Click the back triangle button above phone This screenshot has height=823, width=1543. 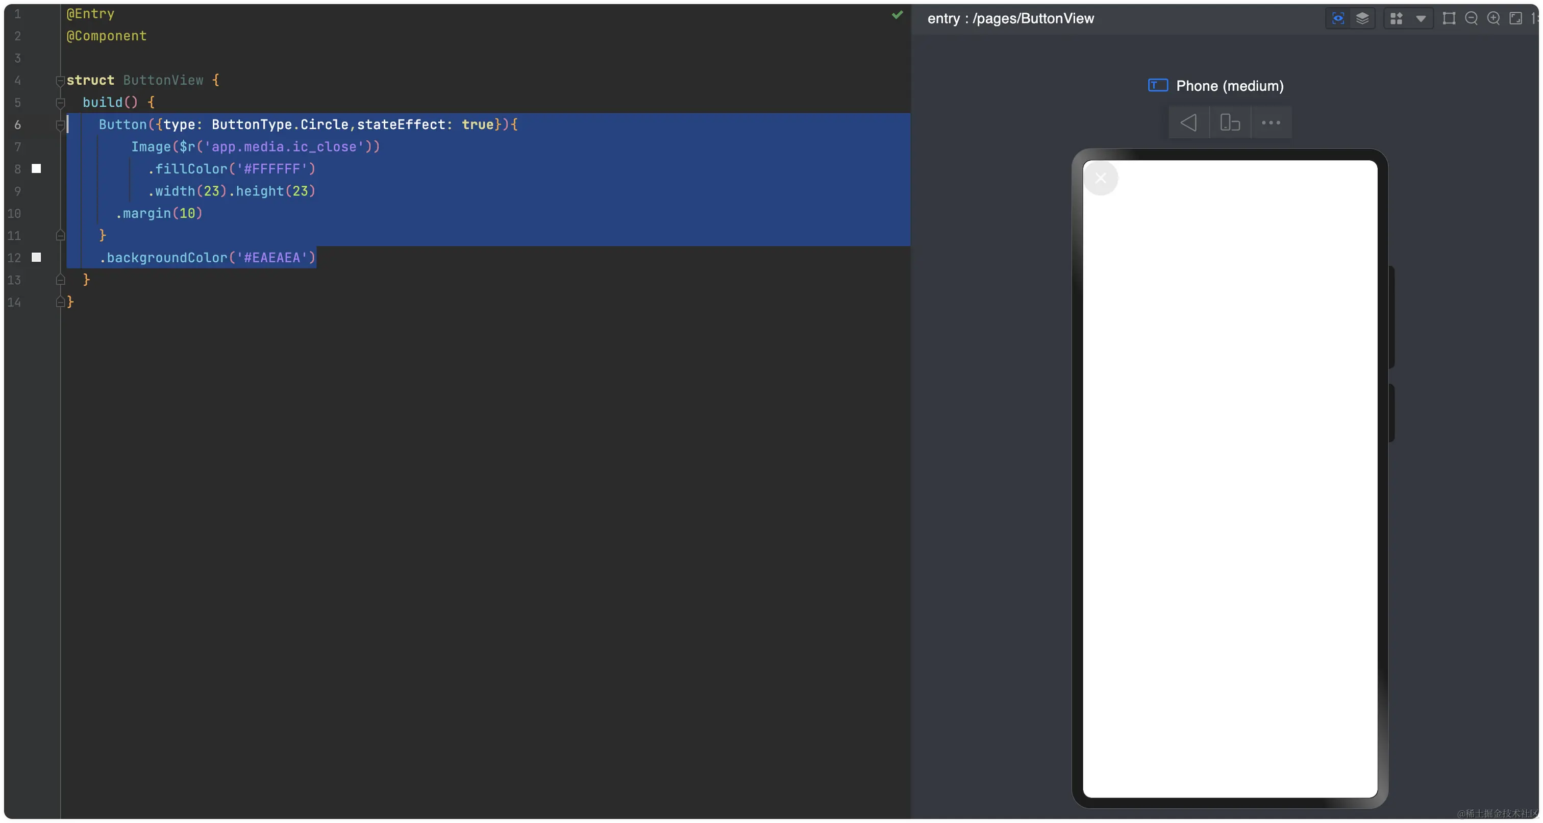[1188, 123]
